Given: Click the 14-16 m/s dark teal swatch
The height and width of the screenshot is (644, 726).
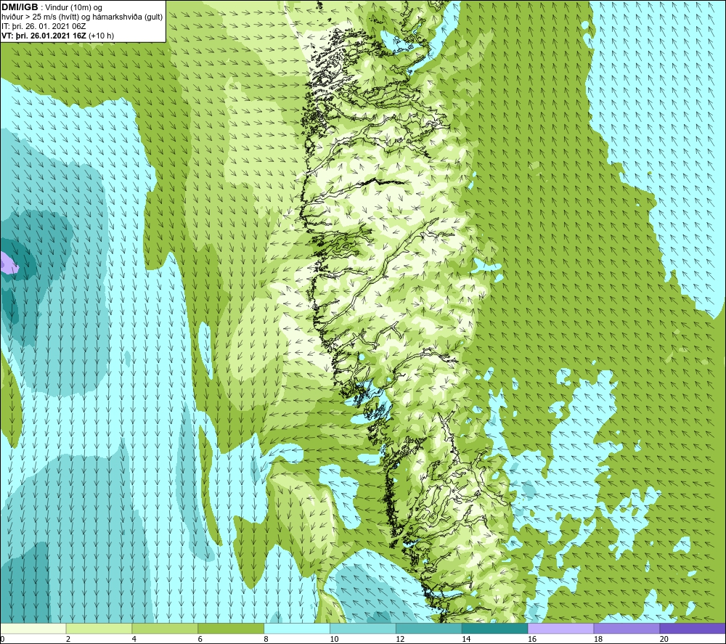Looking at the screenshot, I should click(495, 628).
